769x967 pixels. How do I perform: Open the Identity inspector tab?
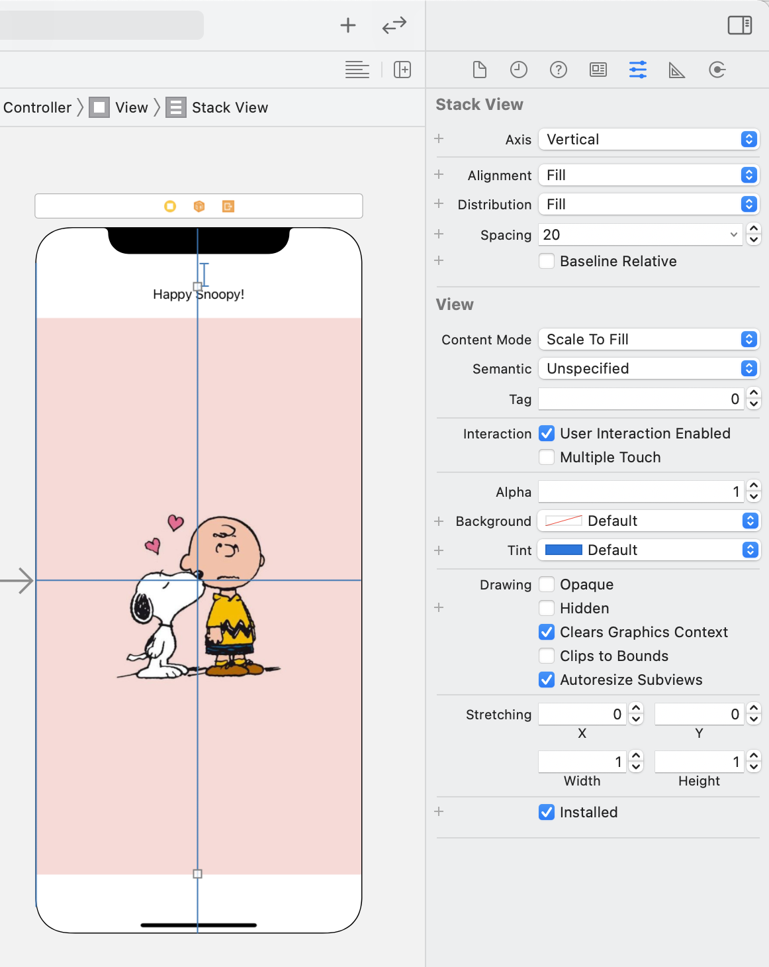598,70
